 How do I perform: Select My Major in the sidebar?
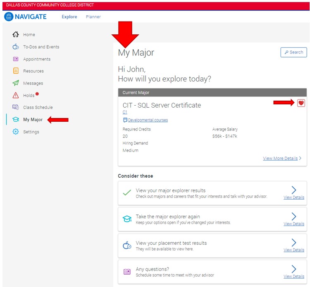tap(33, 120)
